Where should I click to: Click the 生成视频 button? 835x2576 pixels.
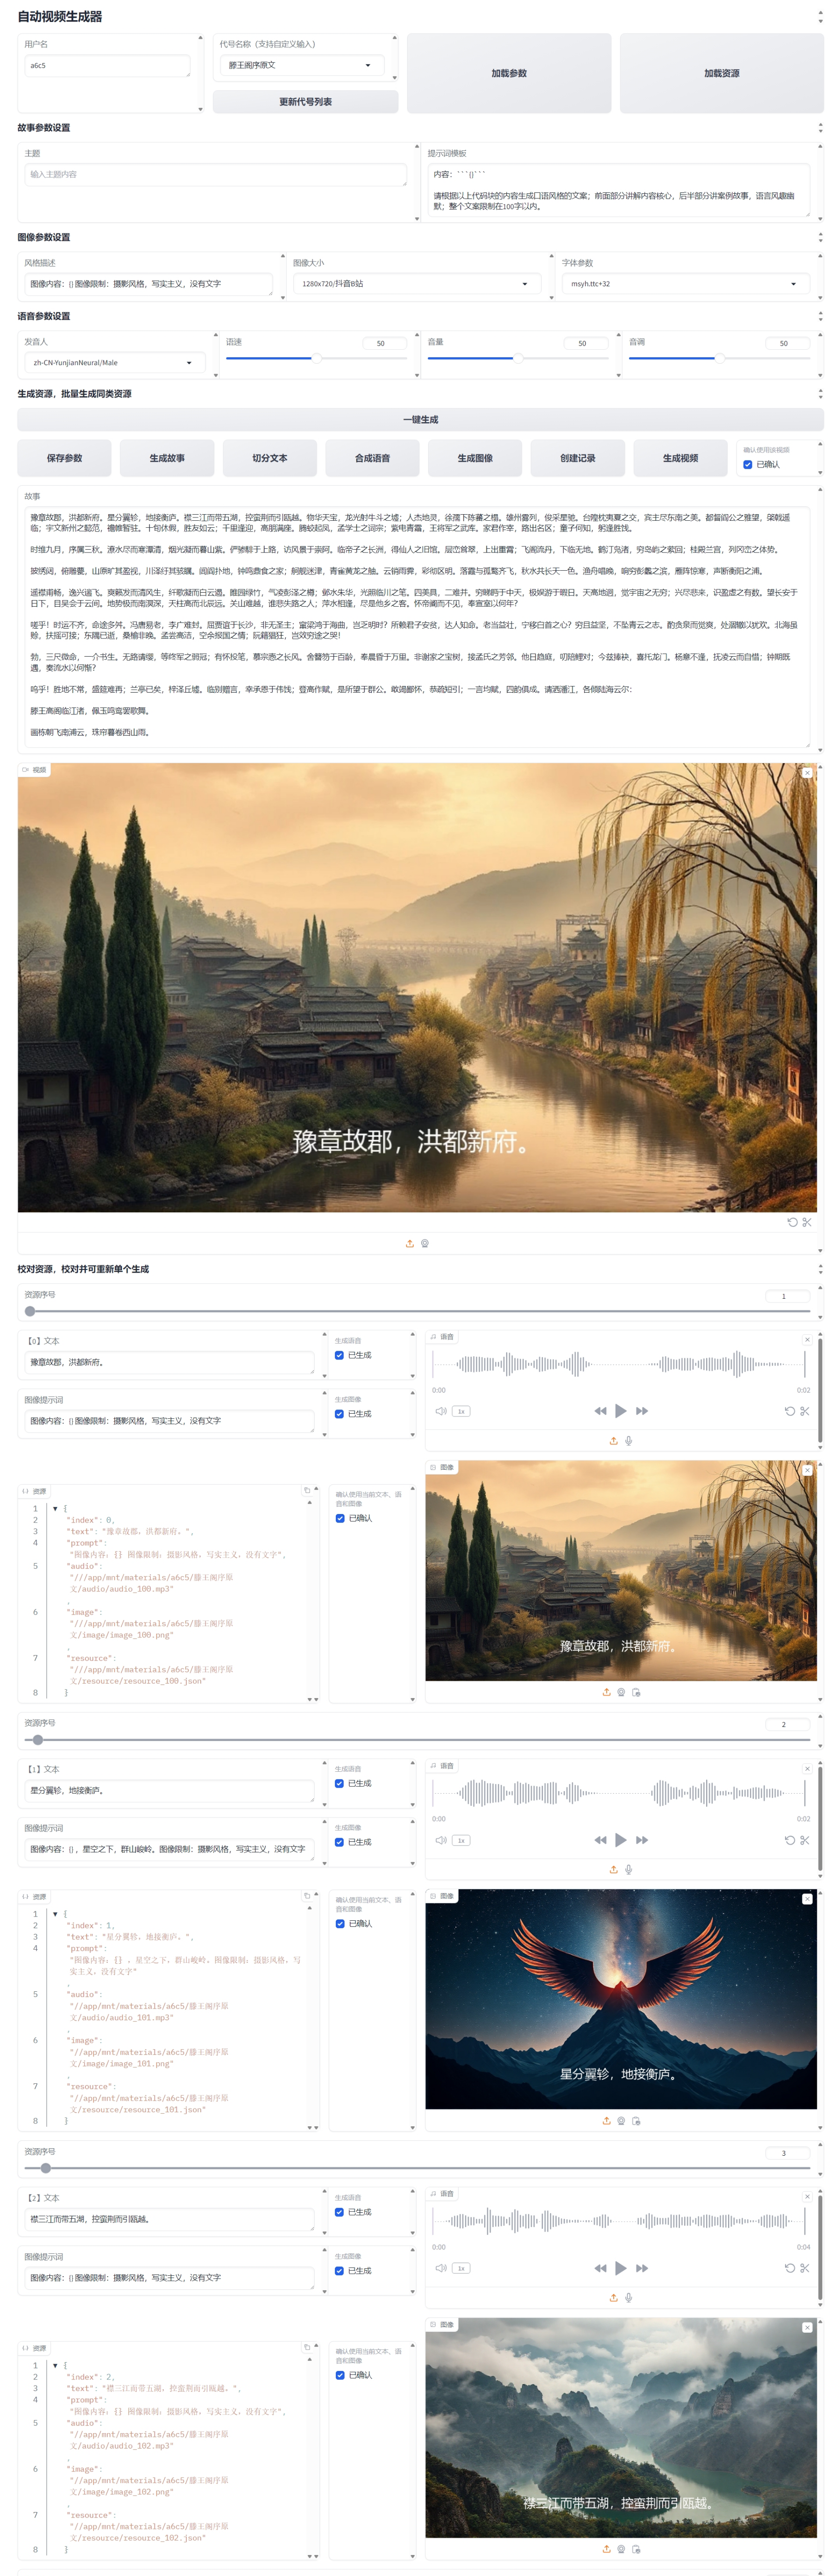[x=681, y=458]
